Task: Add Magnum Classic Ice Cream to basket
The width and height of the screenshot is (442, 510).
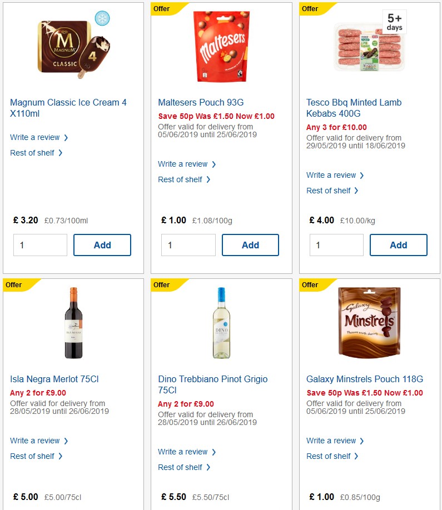Action: 102,245
